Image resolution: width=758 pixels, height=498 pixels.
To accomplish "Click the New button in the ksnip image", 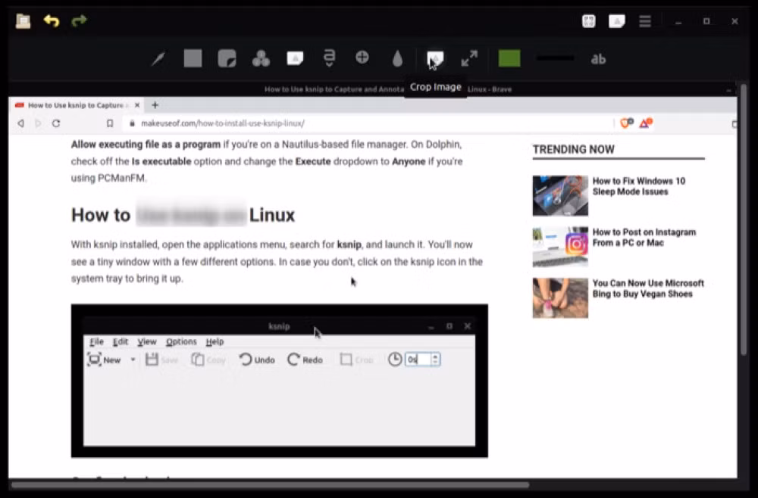I will 105,359.
